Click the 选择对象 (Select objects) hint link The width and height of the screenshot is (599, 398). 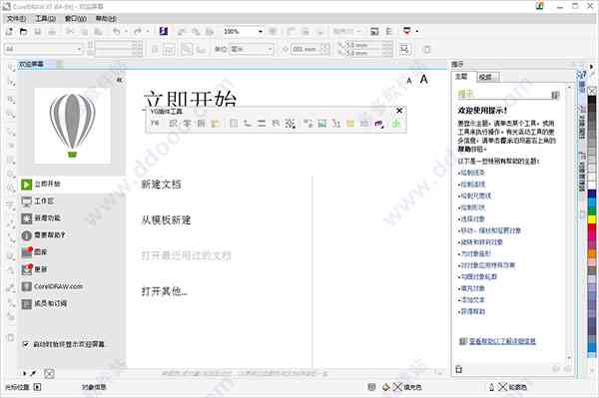pyautogui.click(x=472, y=219)
